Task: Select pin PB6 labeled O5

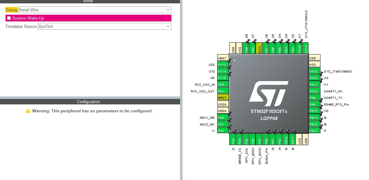Action: [x=273, y=48]
